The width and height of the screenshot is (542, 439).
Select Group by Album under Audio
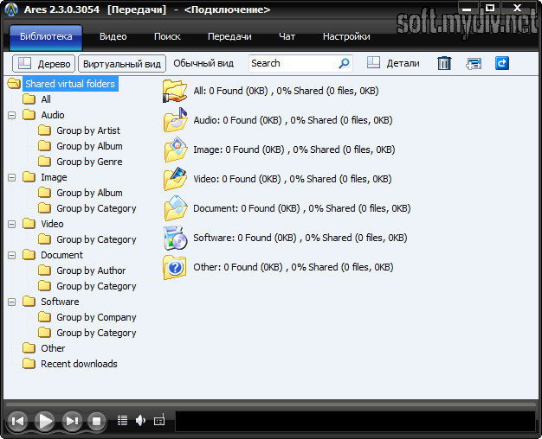[x=89, y=146]
